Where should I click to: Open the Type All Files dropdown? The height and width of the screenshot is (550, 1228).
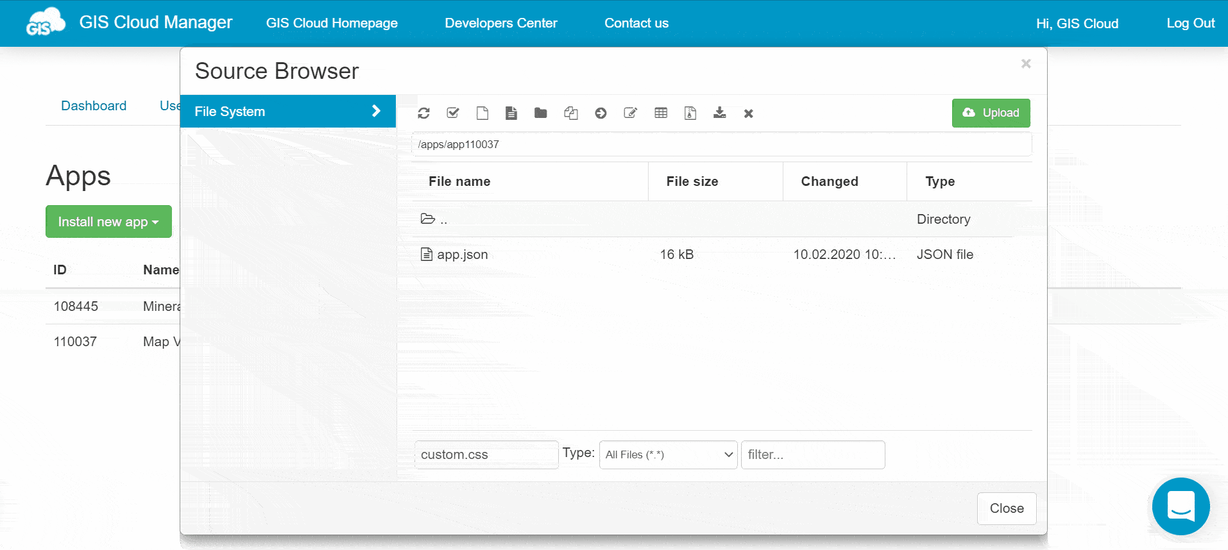[668, 454]
